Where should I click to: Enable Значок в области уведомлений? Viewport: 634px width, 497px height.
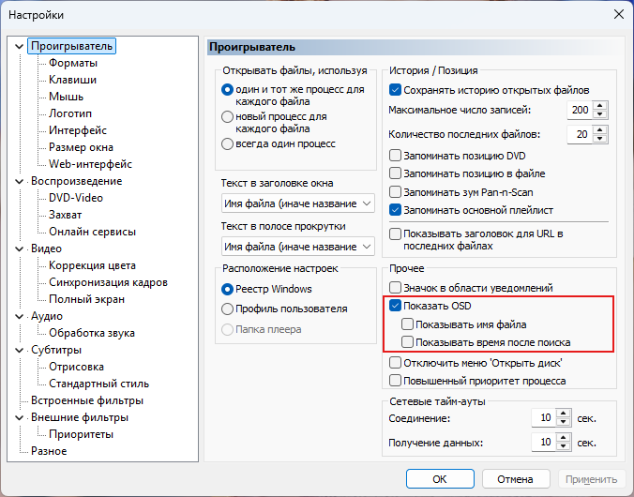click(395, 288)
